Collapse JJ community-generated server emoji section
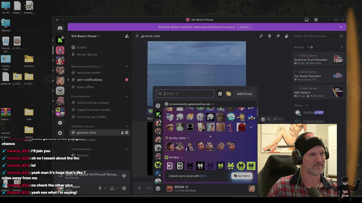This screenshot has width=362, height=203. click(x=189, y=104)
